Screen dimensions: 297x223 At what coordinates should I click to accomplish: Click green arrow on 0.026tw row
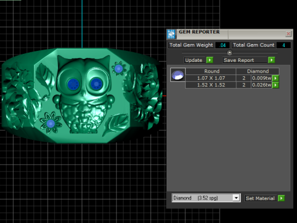[275, 85]
